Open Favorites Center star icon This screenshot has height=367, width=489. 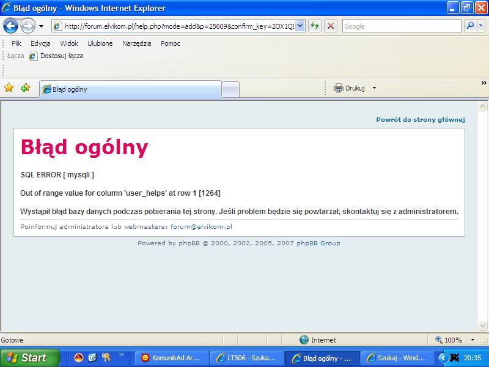pyautogui.click(x=9, y=87)
